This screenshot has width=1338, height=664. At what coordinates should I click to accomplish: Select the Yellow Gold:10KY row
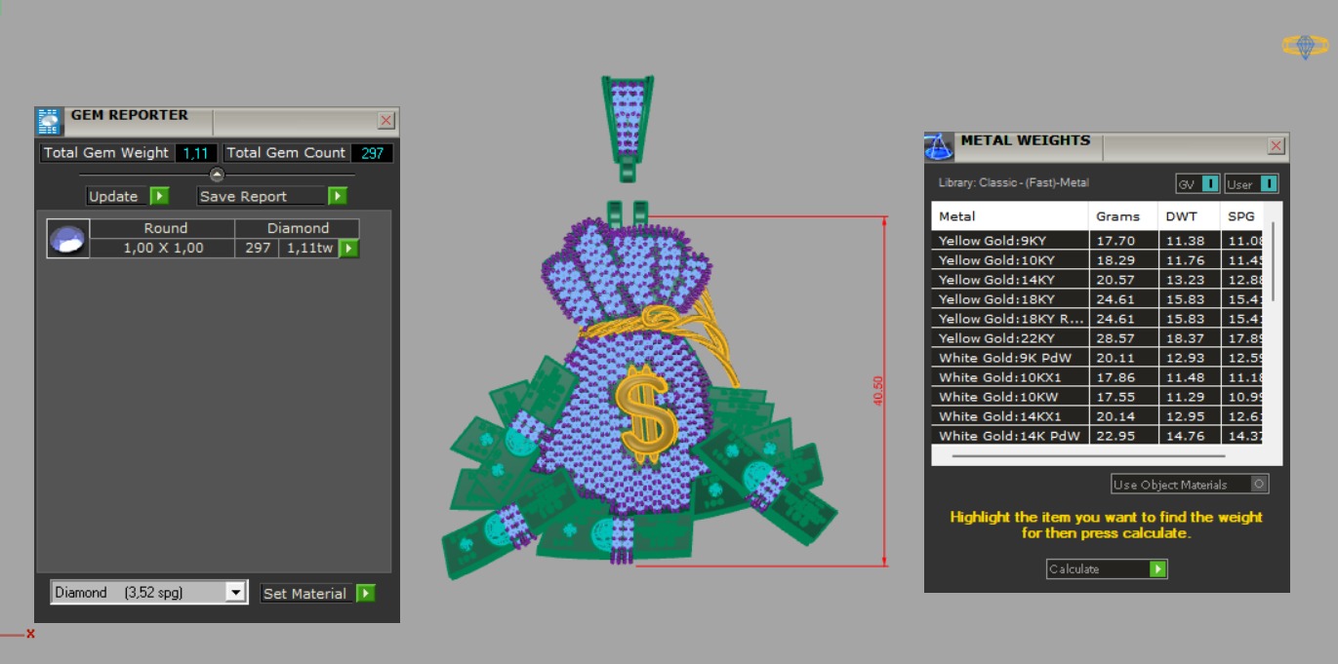1098,260
